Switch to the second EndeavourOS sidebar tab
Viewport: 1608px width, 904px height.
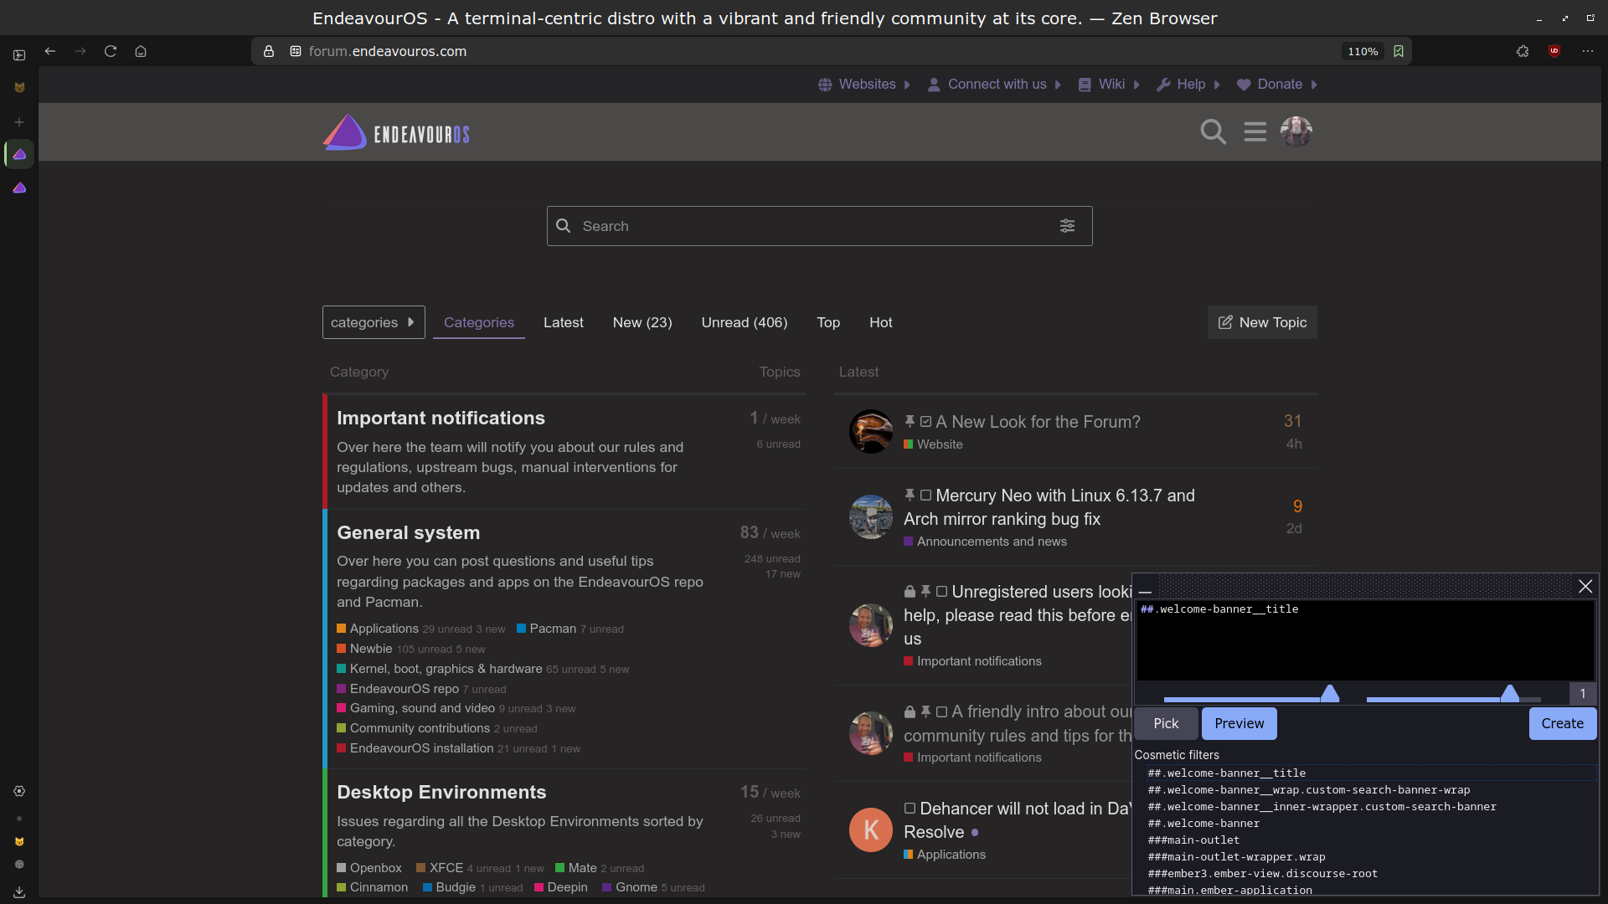click(19, 187)
